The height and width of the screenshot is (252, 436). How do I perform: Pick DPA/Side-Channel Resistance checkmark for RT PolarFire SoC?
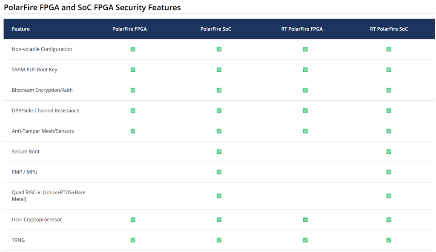389,111
